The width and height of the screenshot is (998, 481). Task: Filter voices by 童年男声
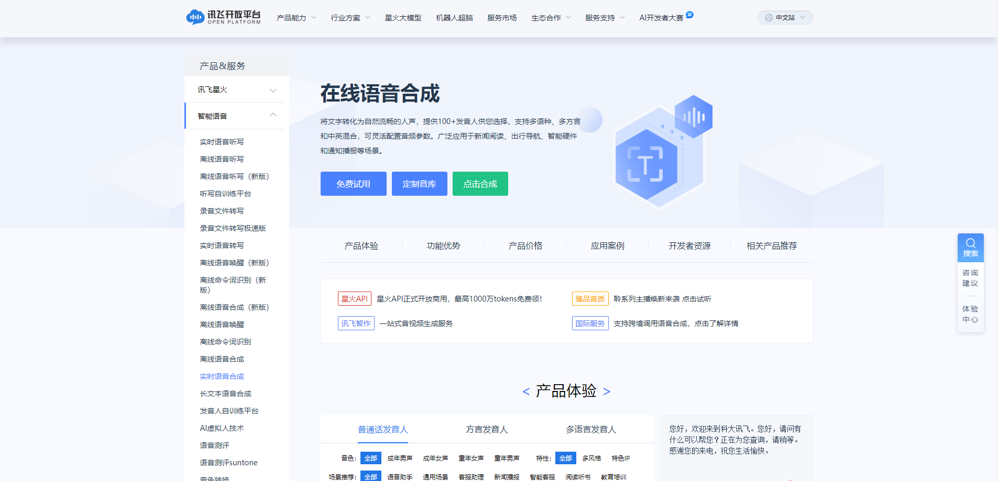click(x=507, y=458)
